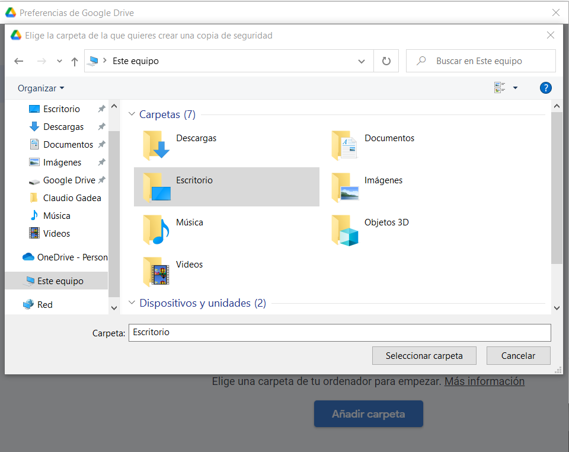Collapse Dispositivos y unidades (2) group

[132, 303]
